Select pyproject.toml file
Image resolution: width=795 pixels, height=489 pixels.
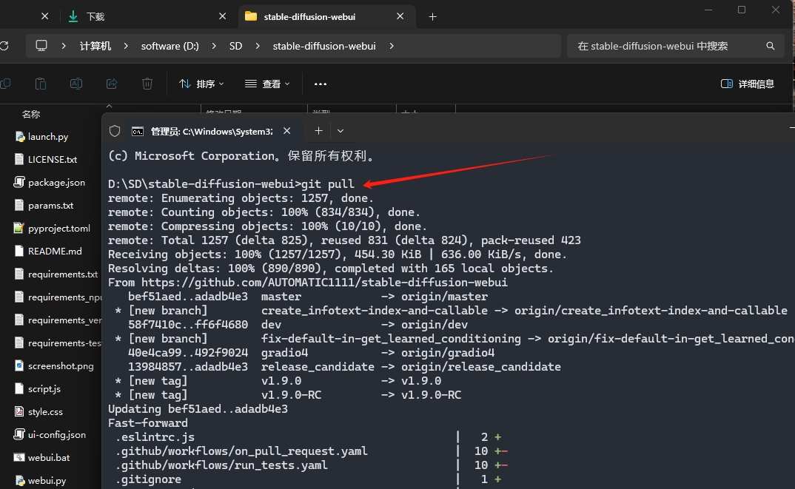[58, 229]
